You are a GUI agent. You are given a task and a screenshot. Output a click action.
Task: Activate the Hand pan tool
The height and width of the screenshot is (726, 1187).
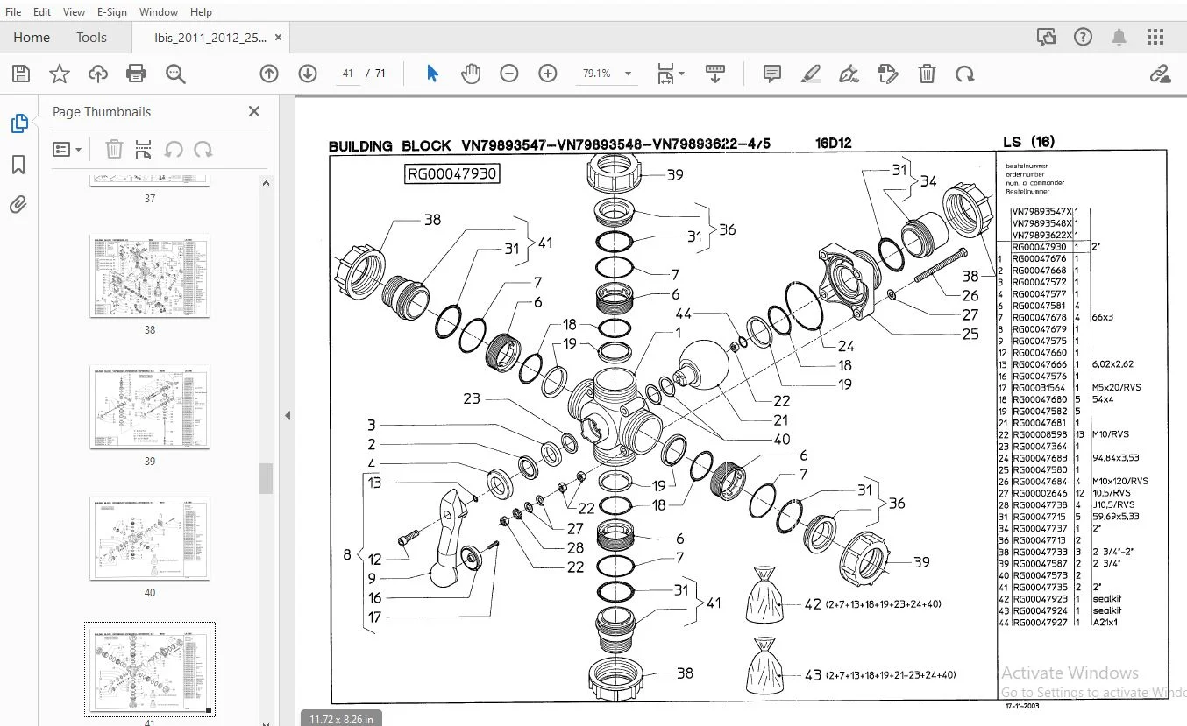pos(471,74)
